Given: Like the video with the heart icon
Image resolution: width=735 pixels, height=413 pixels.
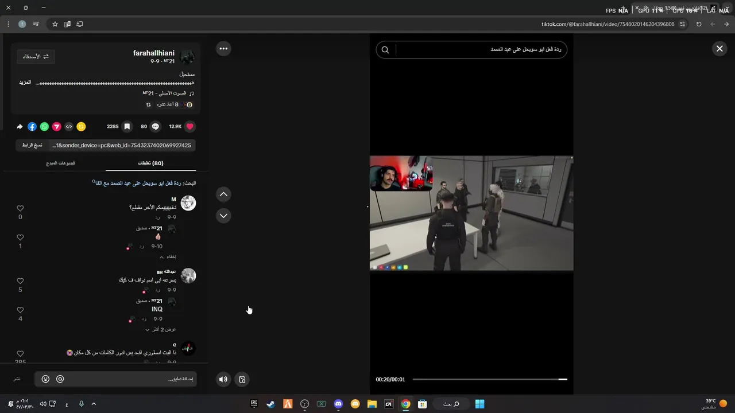Looking at the screenshot, I should point(190,126).
